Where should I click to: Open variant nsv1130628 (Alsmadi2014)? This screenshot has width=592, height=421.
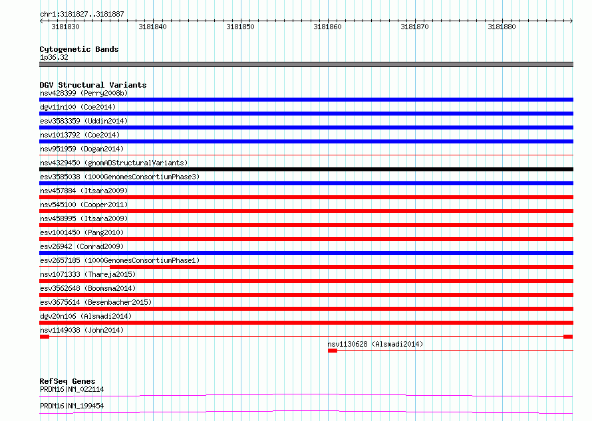coord(375,344)
